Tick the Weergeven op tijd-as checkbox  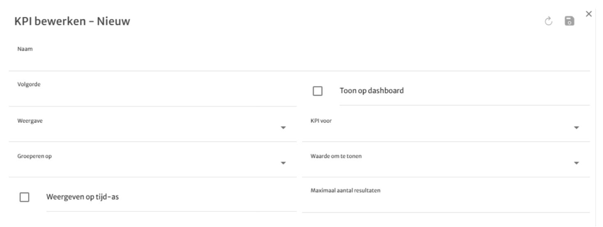pos(24,197)
